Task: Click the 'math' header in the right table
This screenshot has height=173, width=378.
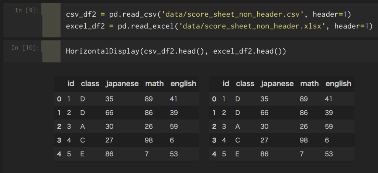Action: point(309,84)
